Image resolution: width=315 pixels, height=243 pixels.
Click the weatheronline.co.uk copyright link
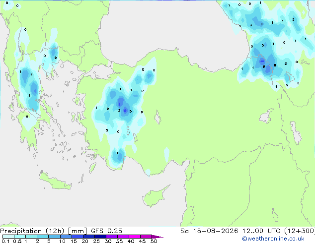pyautogui.click(x=273, y=239)
